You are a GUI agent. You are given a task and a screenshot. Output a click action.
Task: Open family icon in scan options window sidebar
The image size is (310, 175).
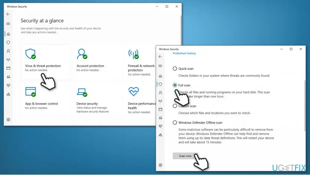coord(160,135)
